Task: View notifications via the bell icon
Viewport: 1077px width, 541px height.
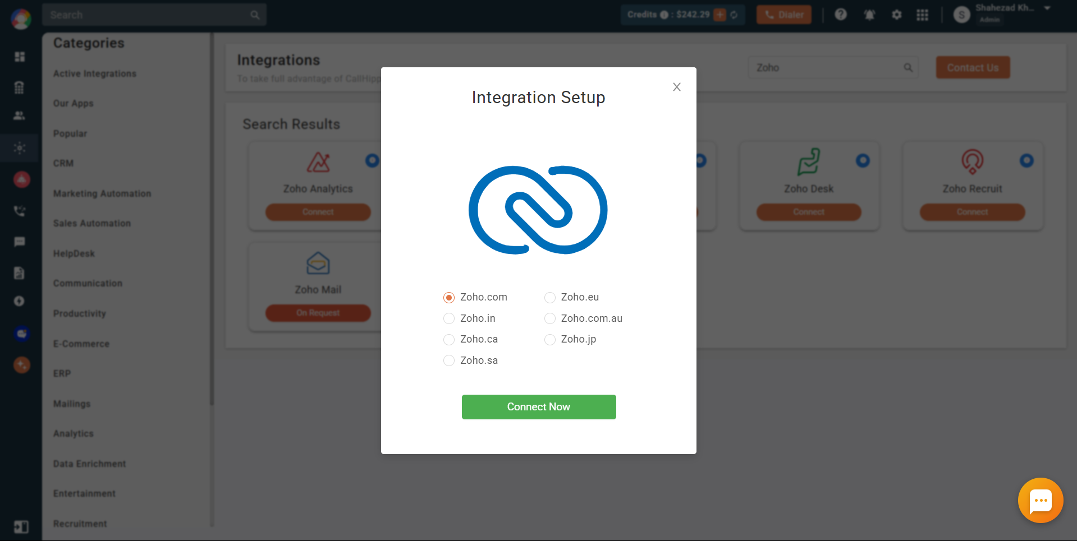Action: pyautogui.click(x=869, y=15)
